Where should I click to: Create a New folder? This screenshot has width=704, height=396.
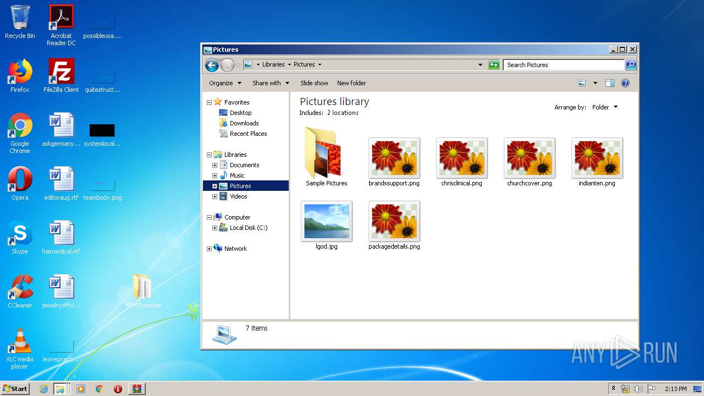pyautogui.click(x=351, y=83)
